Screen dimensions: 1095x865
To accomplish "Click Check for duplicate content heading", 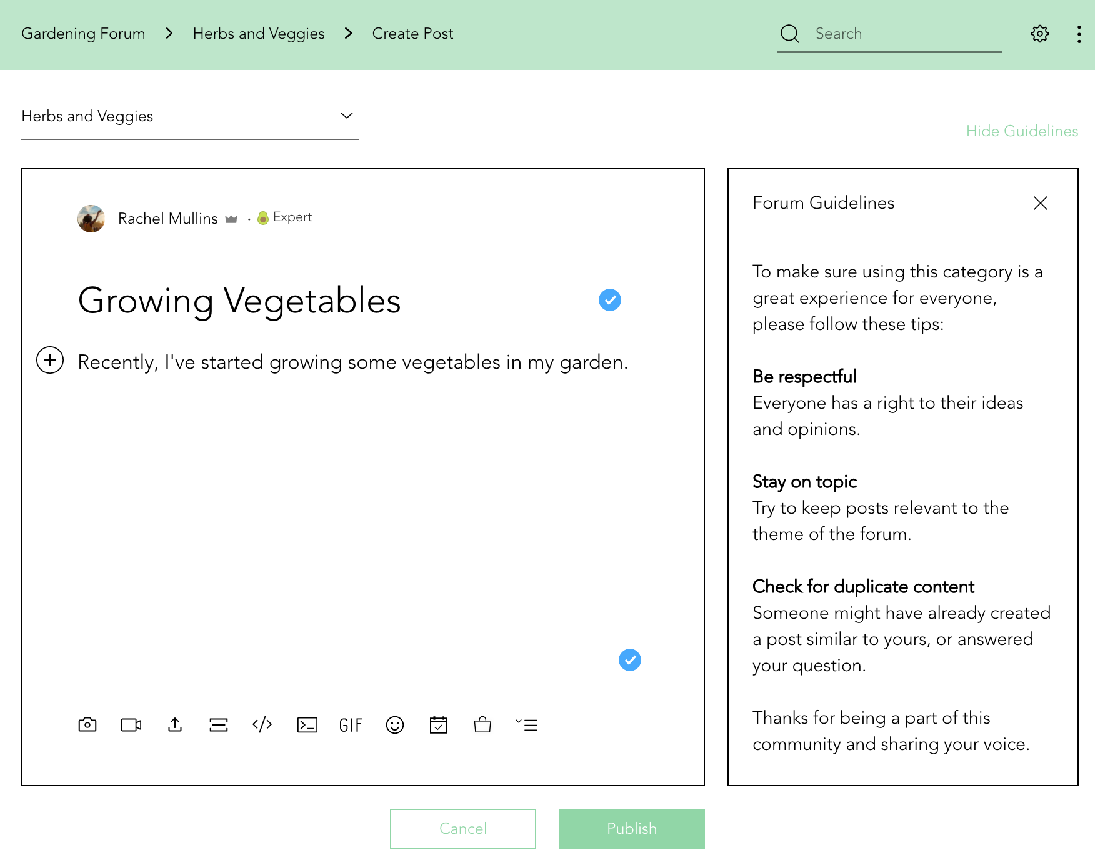I will 863,587.
